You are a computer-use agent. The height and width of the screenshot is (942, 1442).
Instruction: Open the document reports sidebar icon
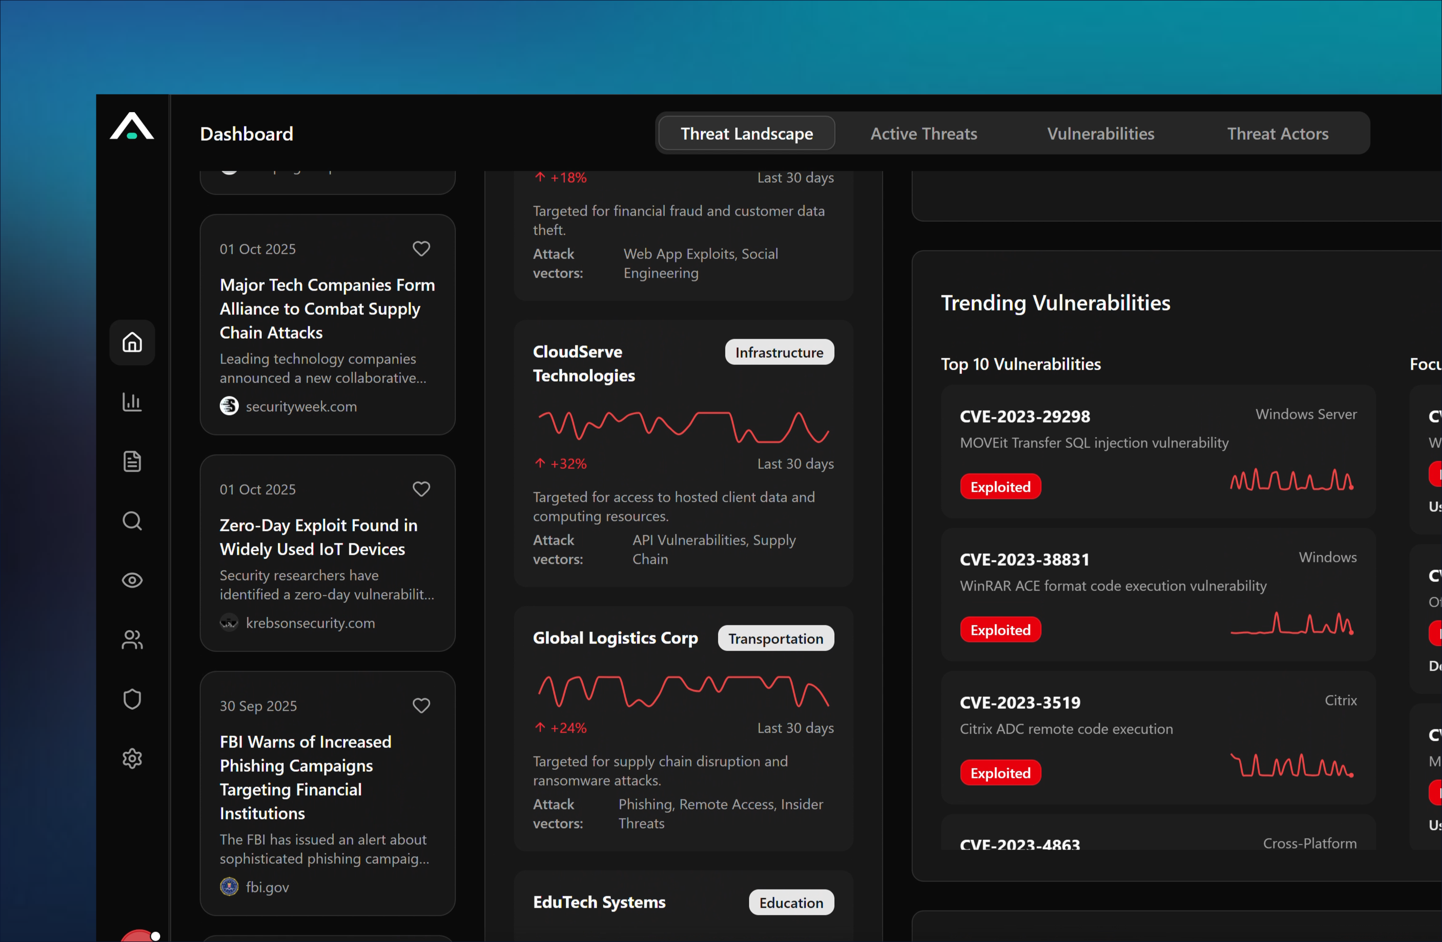(x=132, y=461)
